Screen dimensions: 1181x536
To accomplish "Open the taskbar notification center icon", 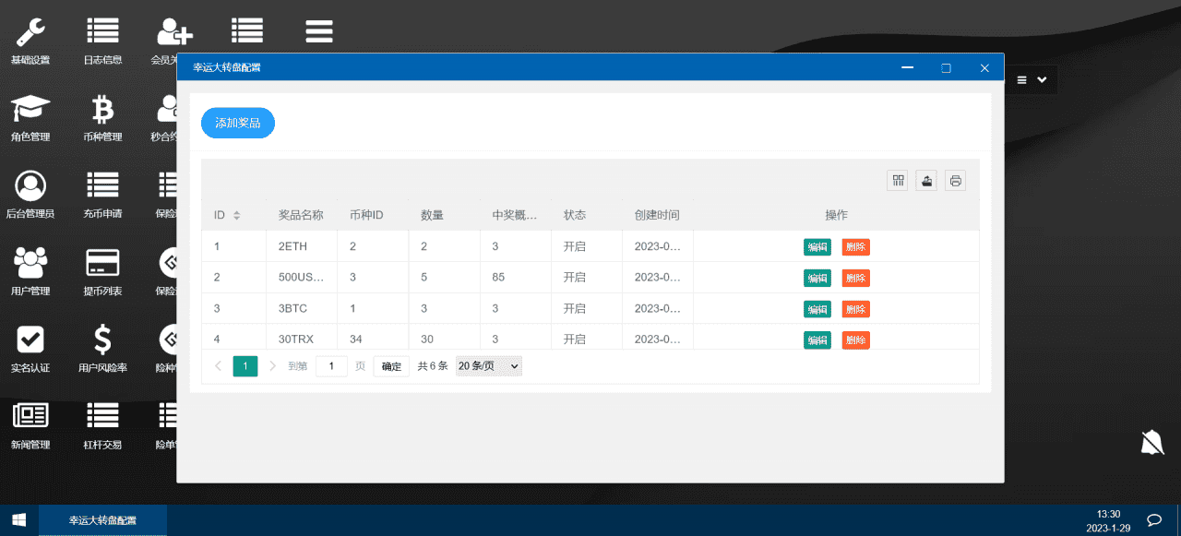I will click(1153, 520).
